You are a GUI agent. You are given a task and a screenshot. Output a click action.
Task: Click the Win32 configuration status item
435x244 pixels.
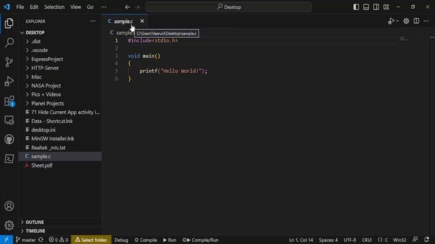coord(400,240)
